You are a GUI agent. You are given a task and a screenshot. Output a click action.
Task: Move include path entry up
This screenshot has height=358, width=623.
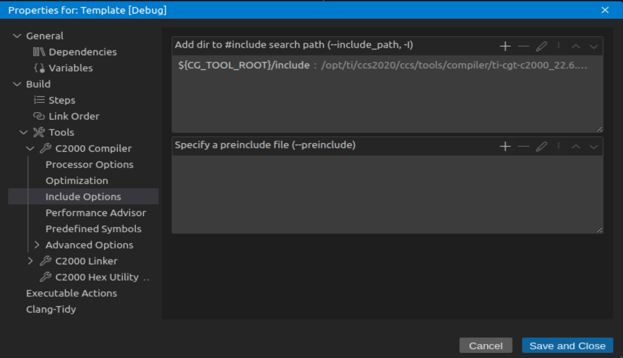click(x=576, y=46)
